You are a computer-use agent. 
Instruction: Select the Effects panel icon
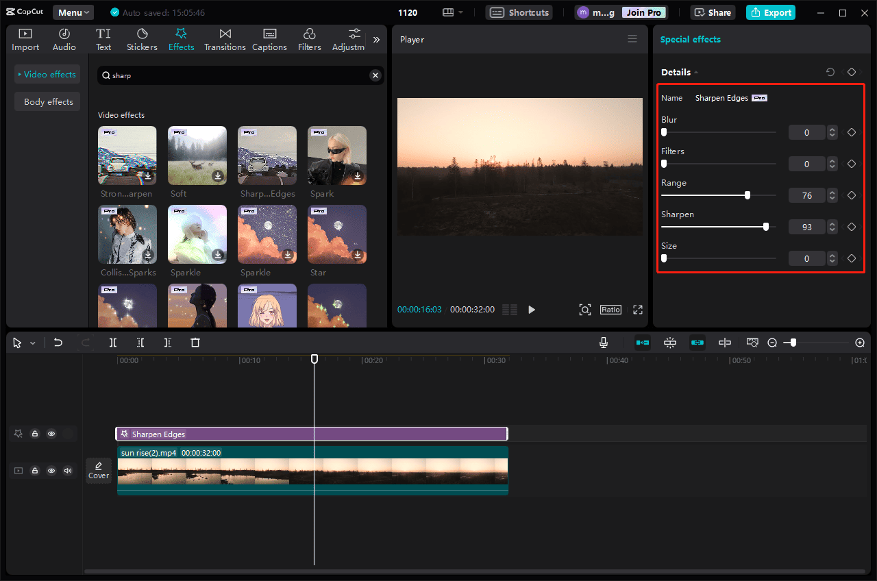pos(181,38)
